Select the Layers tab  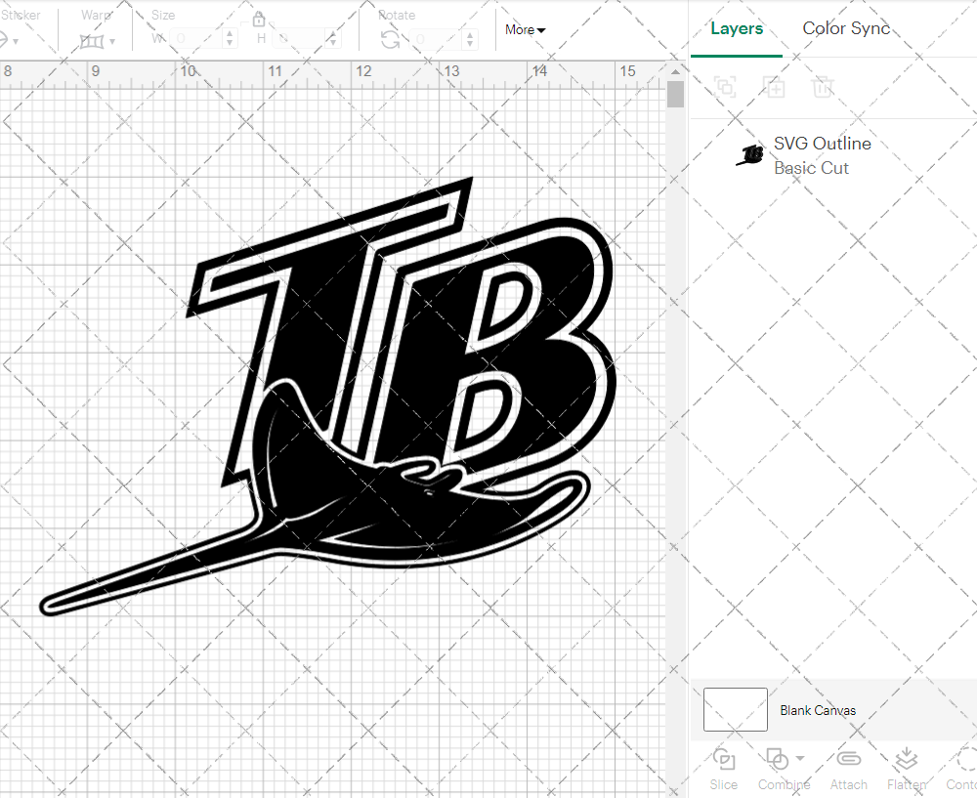737,28
